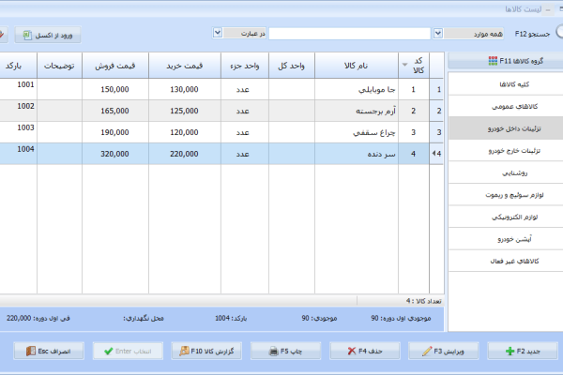Click purchase price 220,000 cell in table

click(185, 154)
